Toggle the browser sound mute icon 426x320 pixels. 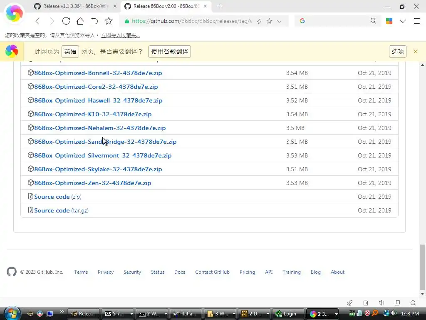pos(381,303)
